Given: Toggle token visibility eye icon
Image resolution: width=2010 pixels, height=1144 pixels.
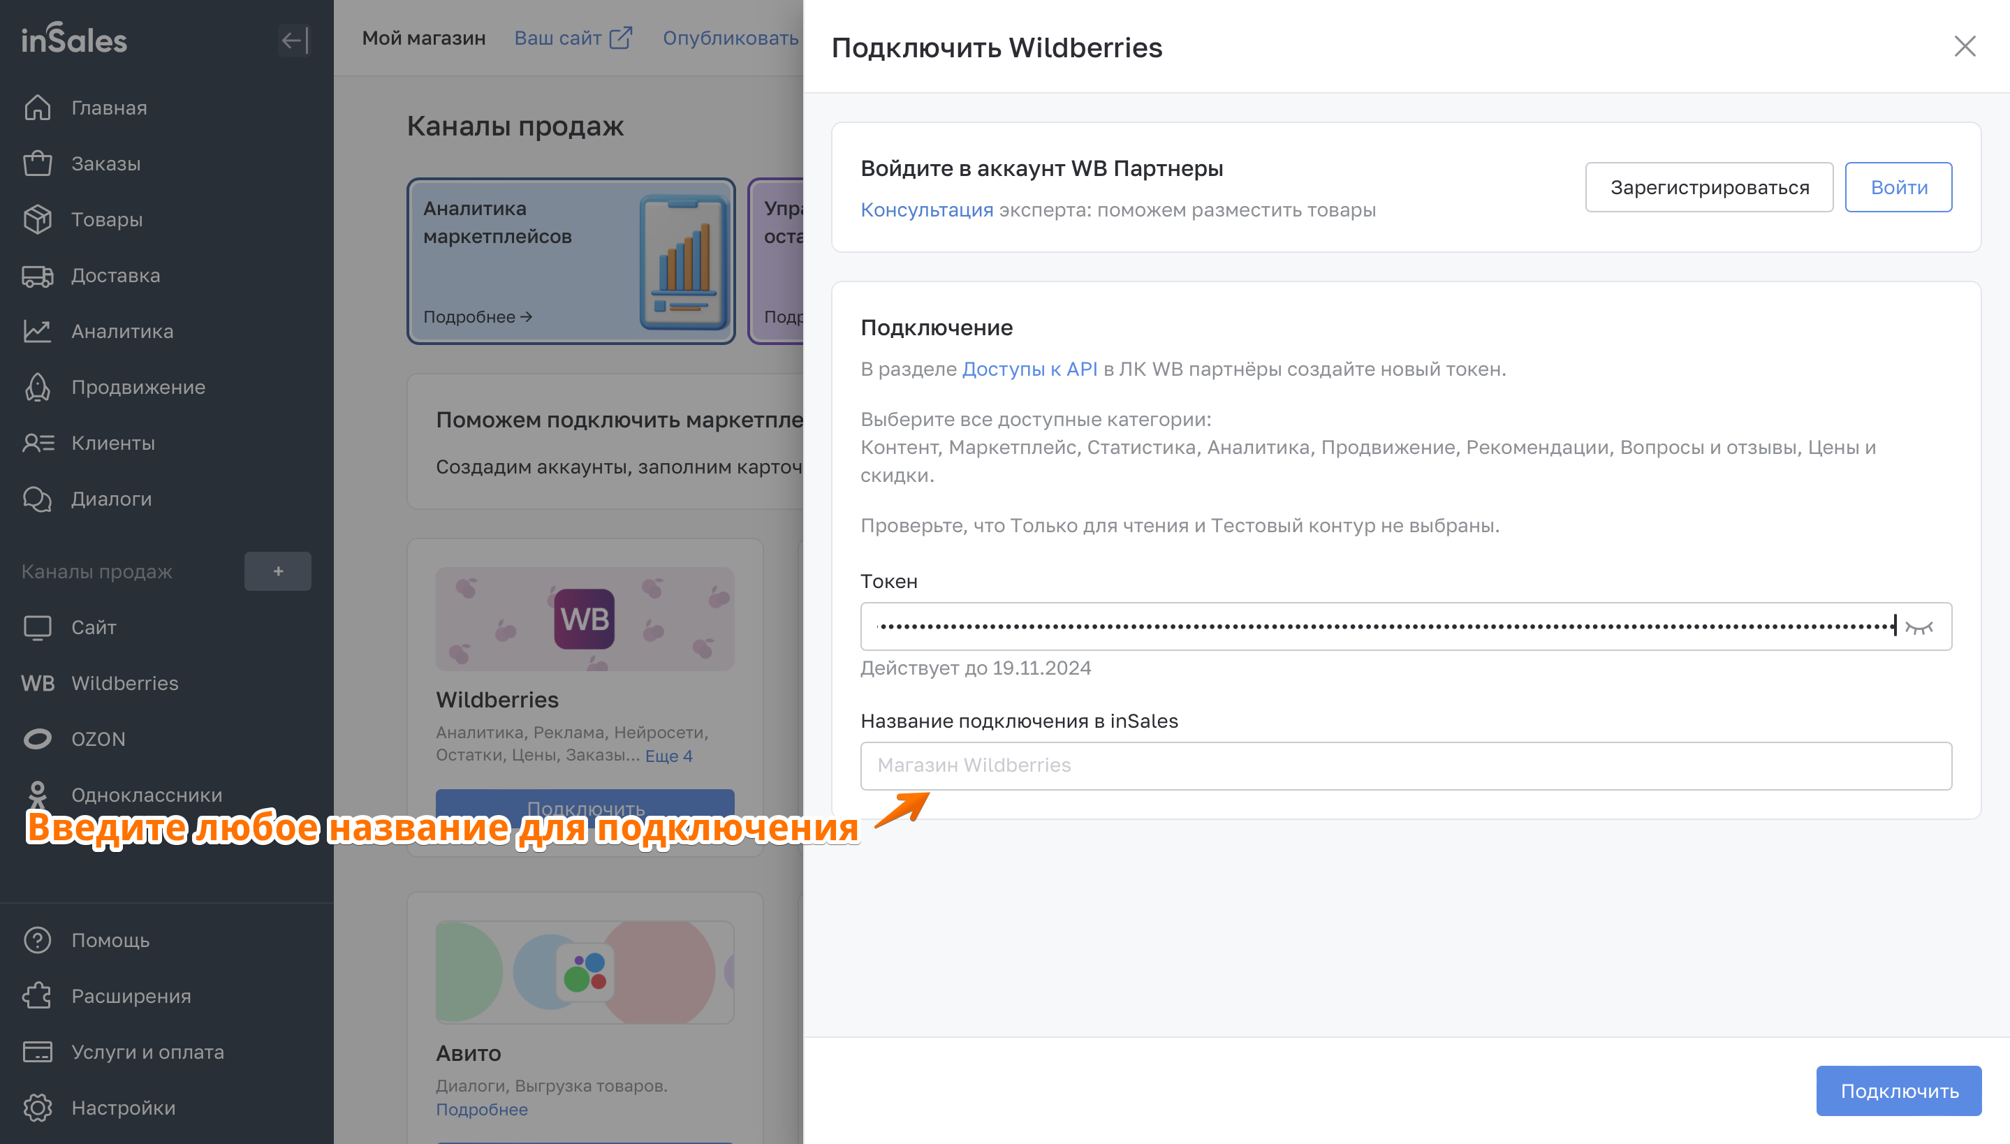Looking at the screenshot, I should [1919, 627].
